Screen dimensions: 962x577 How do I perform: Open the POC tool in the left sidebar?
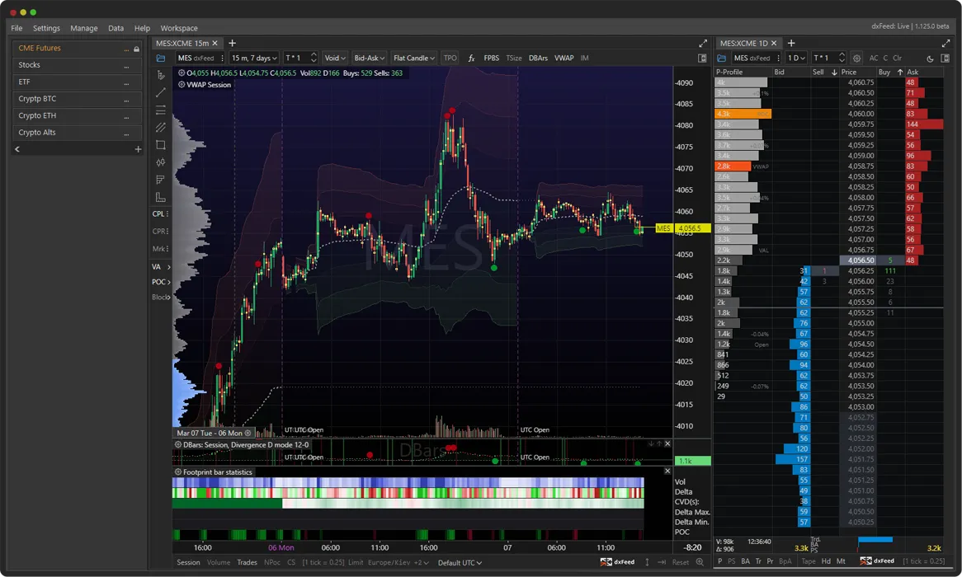tap(158, 282)
